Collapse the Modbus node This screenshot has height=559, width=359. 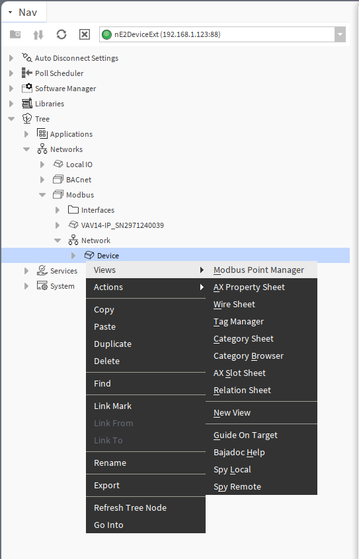[x=42, y=195]
